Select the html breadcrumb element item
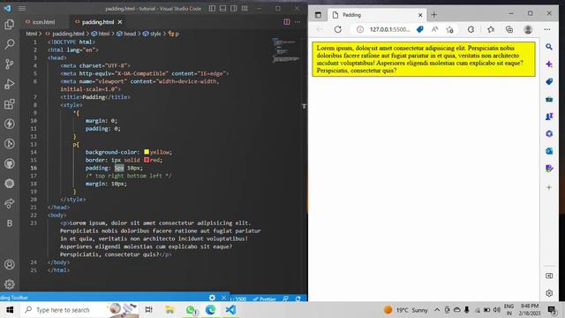Image resolution: width=565 pixels, height=318 pixels. 104,34
